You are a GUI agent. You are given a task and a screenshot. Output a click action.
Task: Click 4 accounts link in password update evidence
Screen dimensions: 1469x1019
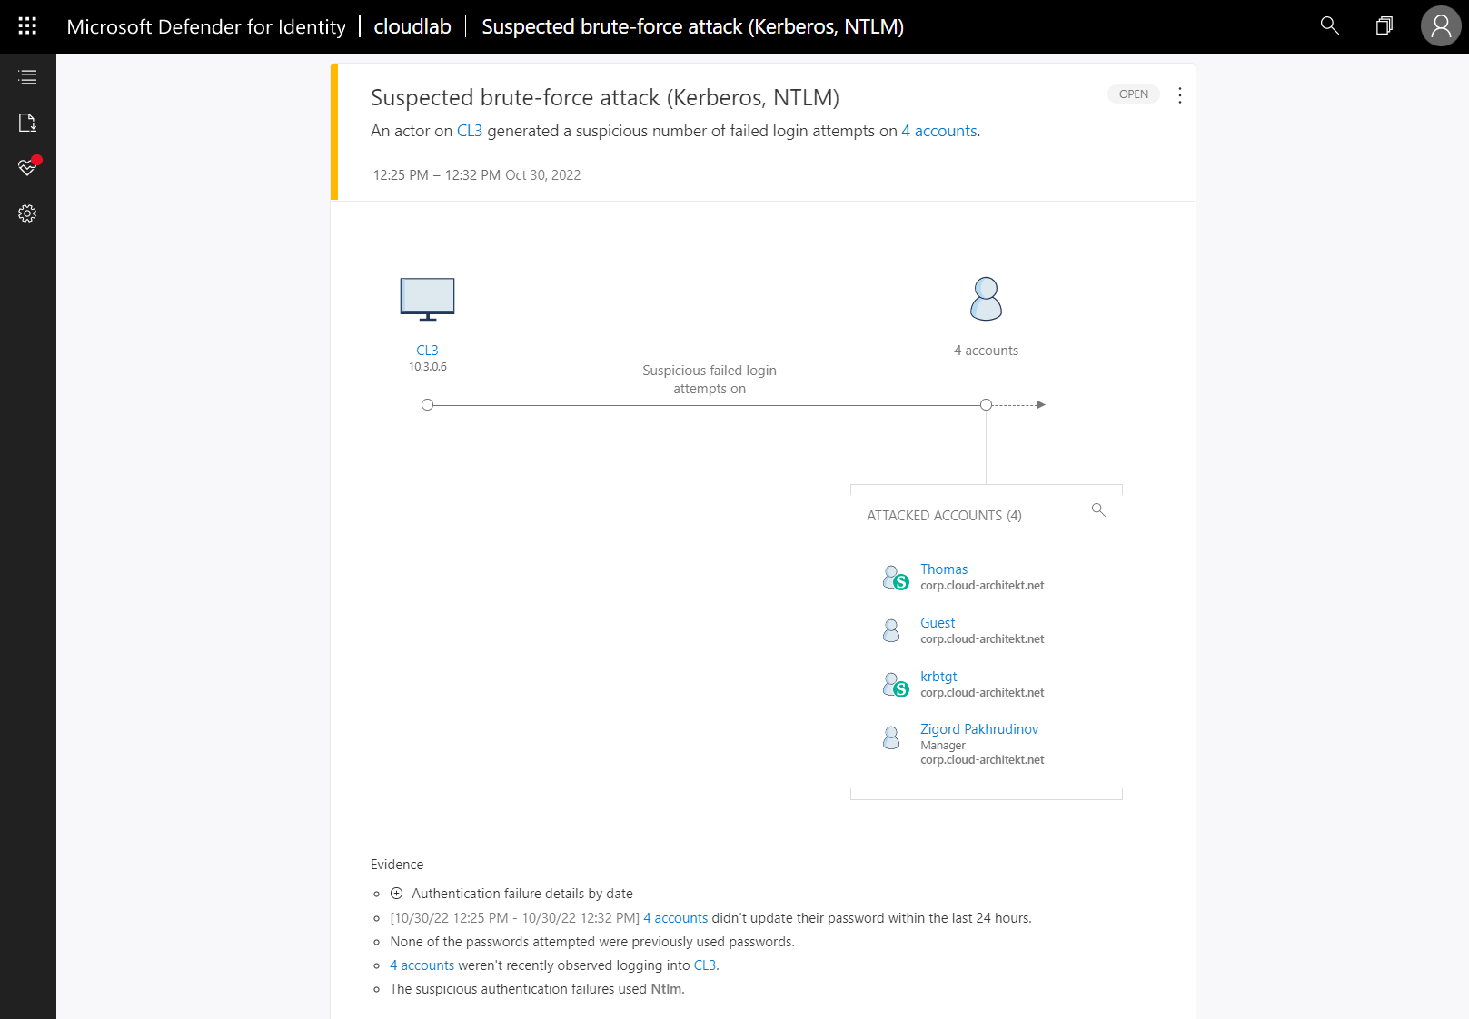(675, 918)
